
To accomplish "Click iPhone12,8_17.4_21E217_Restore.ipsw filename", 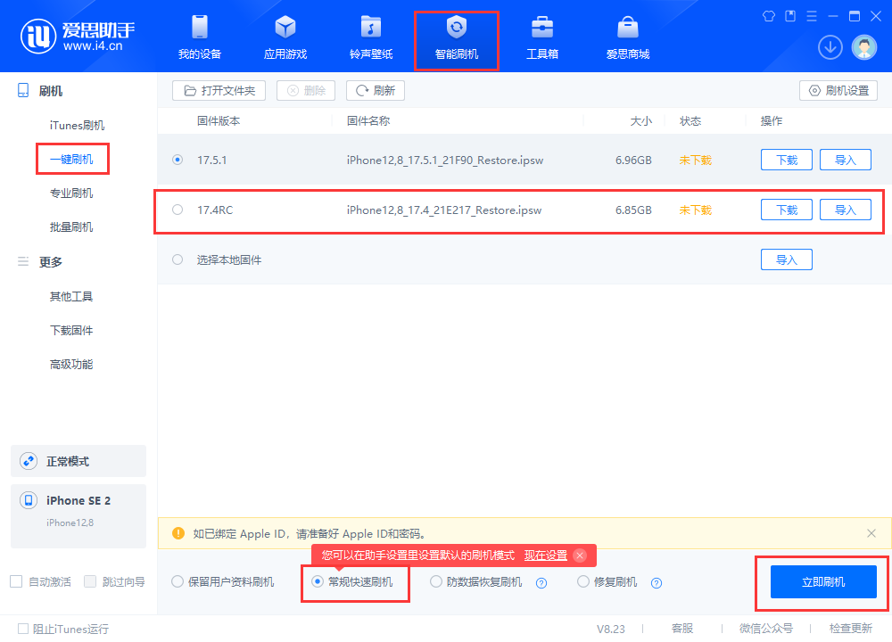I will pos(444,210).
